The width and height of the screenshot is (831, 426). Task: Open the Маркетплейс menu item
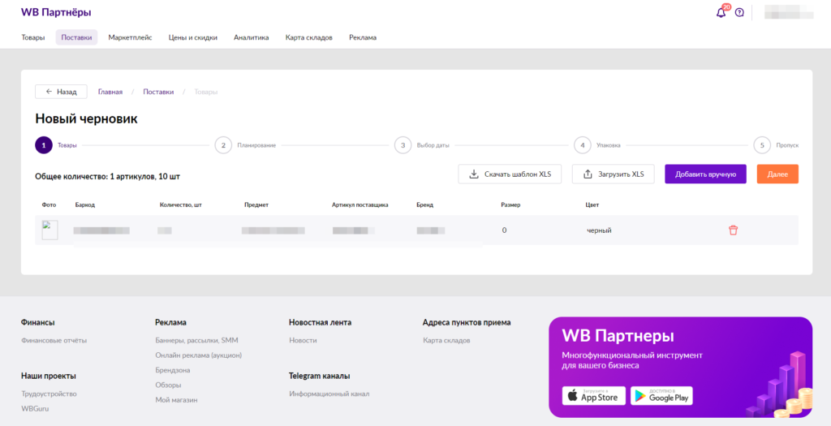coord(130,37)
